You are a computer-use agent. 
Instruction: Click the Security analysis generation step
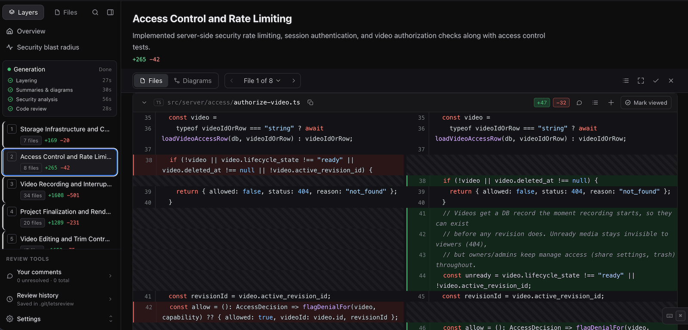click(60, 99)
